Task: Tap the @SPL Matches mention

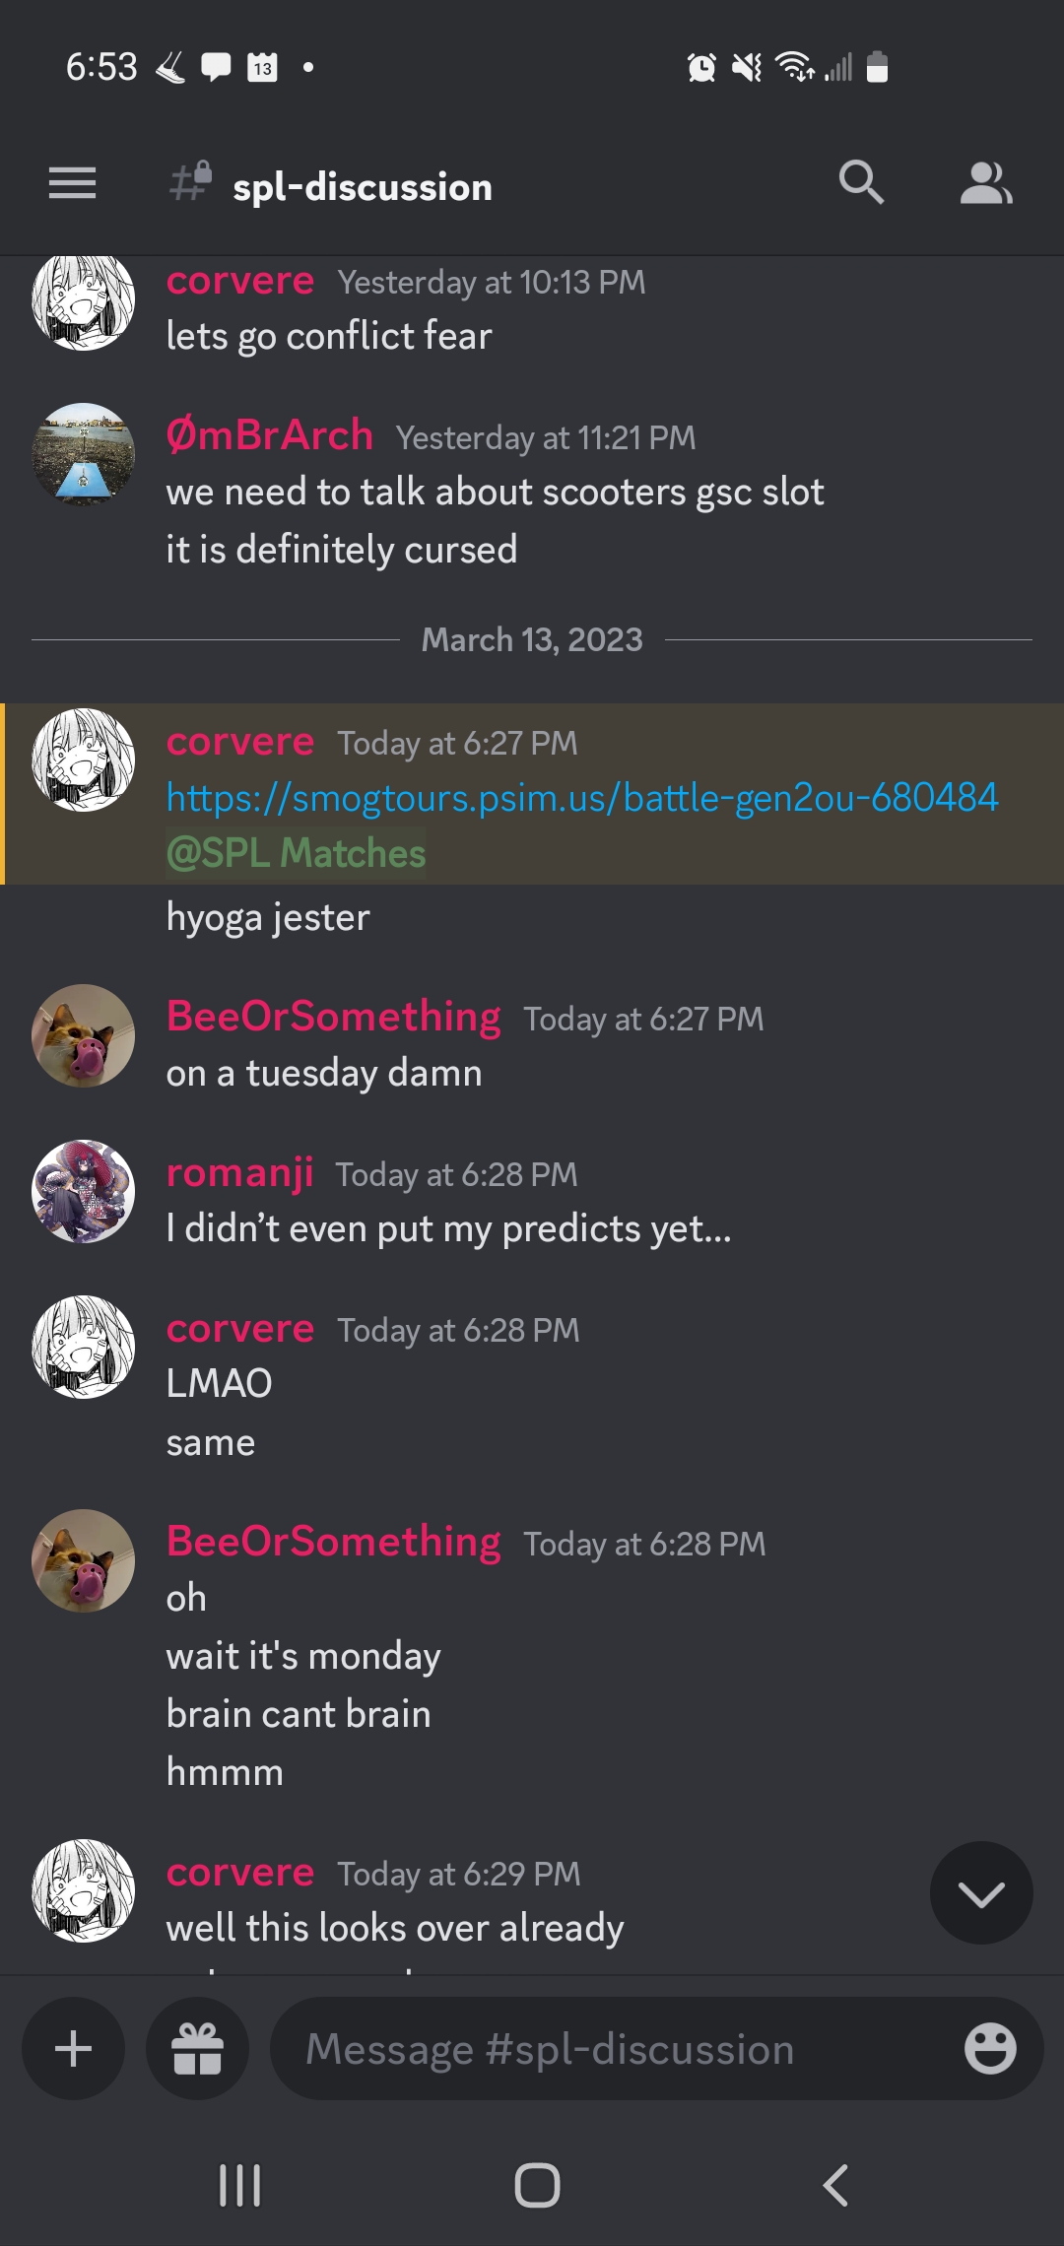Action: (296, 853)
